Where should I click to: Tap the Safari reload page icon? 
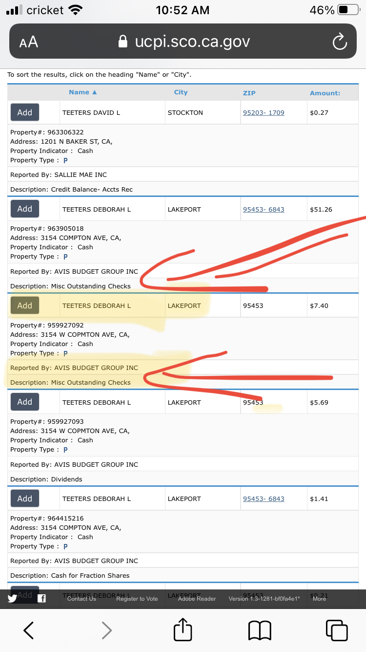coord(340,42)
